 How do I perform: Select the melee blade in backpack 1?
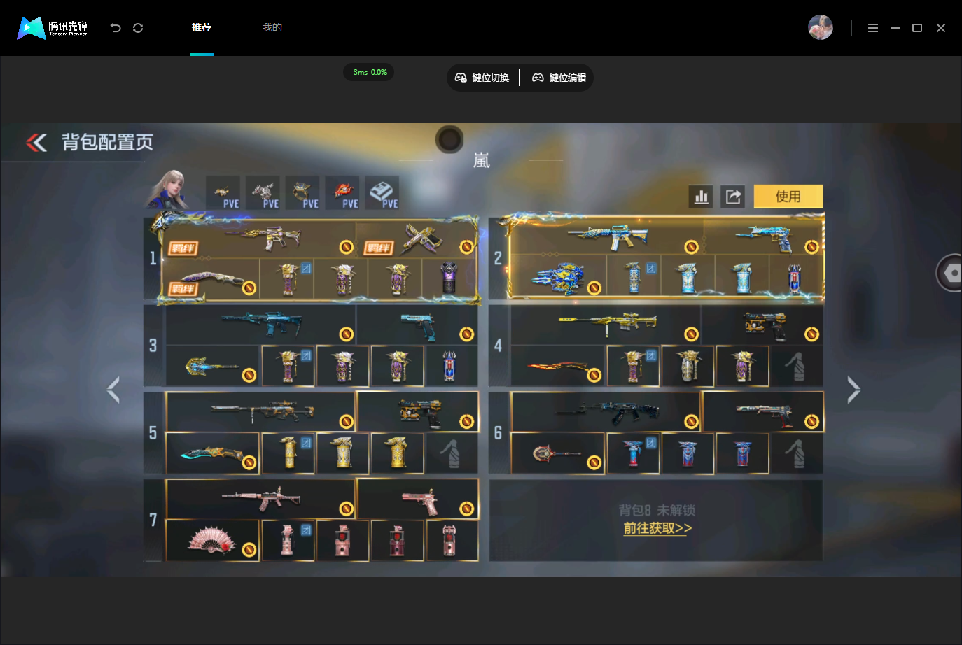(212, 278)
